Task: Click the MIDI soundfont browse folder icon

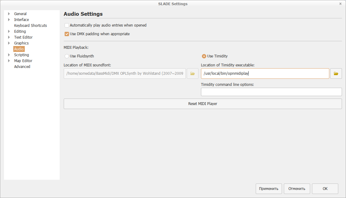Action: point(192,74)
